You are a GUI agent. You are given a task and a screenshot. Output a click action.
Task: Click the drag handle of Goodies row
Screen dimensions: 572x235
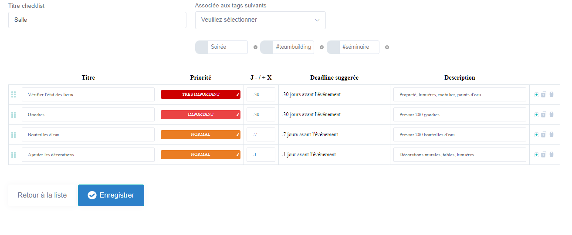[14, 114]
